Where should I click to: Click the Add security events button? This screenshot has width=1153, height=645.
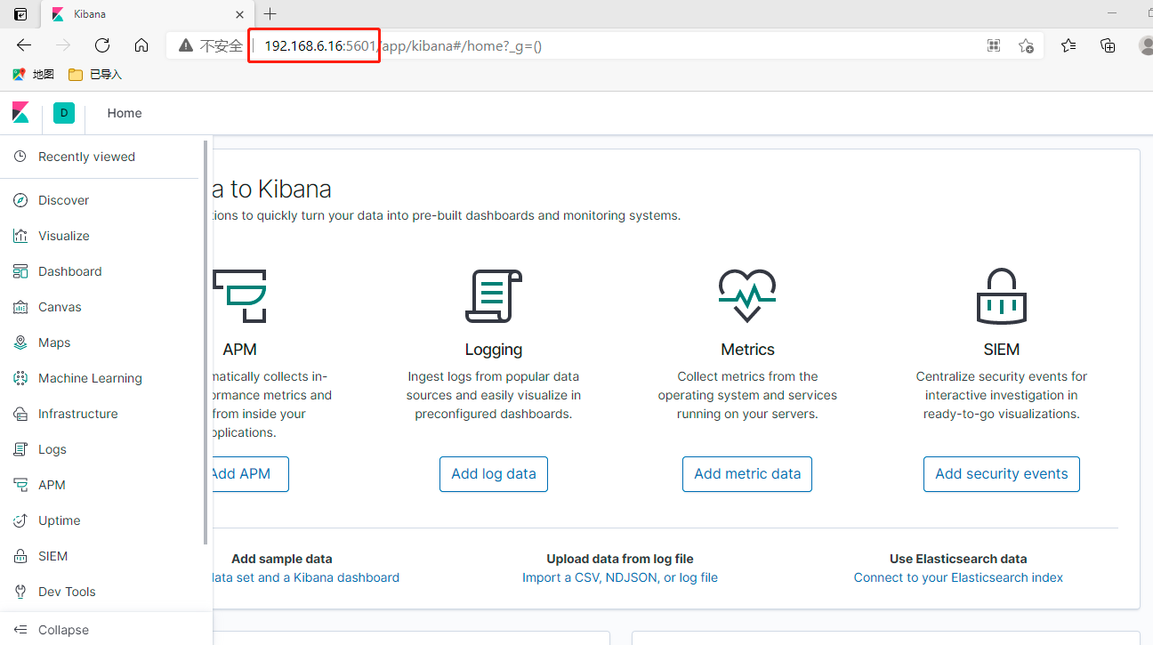click(1002, 474)
